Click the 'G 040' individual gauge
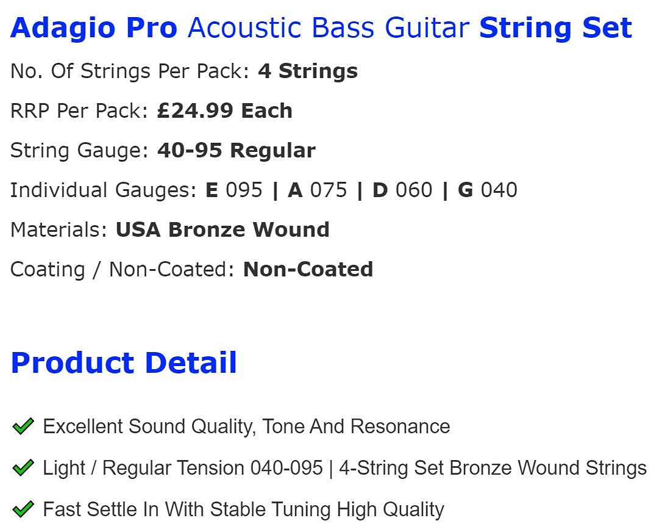 pos(488,190)
